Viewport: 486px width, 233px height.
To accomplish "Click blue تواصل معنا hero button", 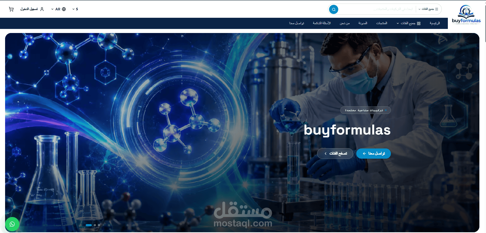I will click(x=373, y=154).
